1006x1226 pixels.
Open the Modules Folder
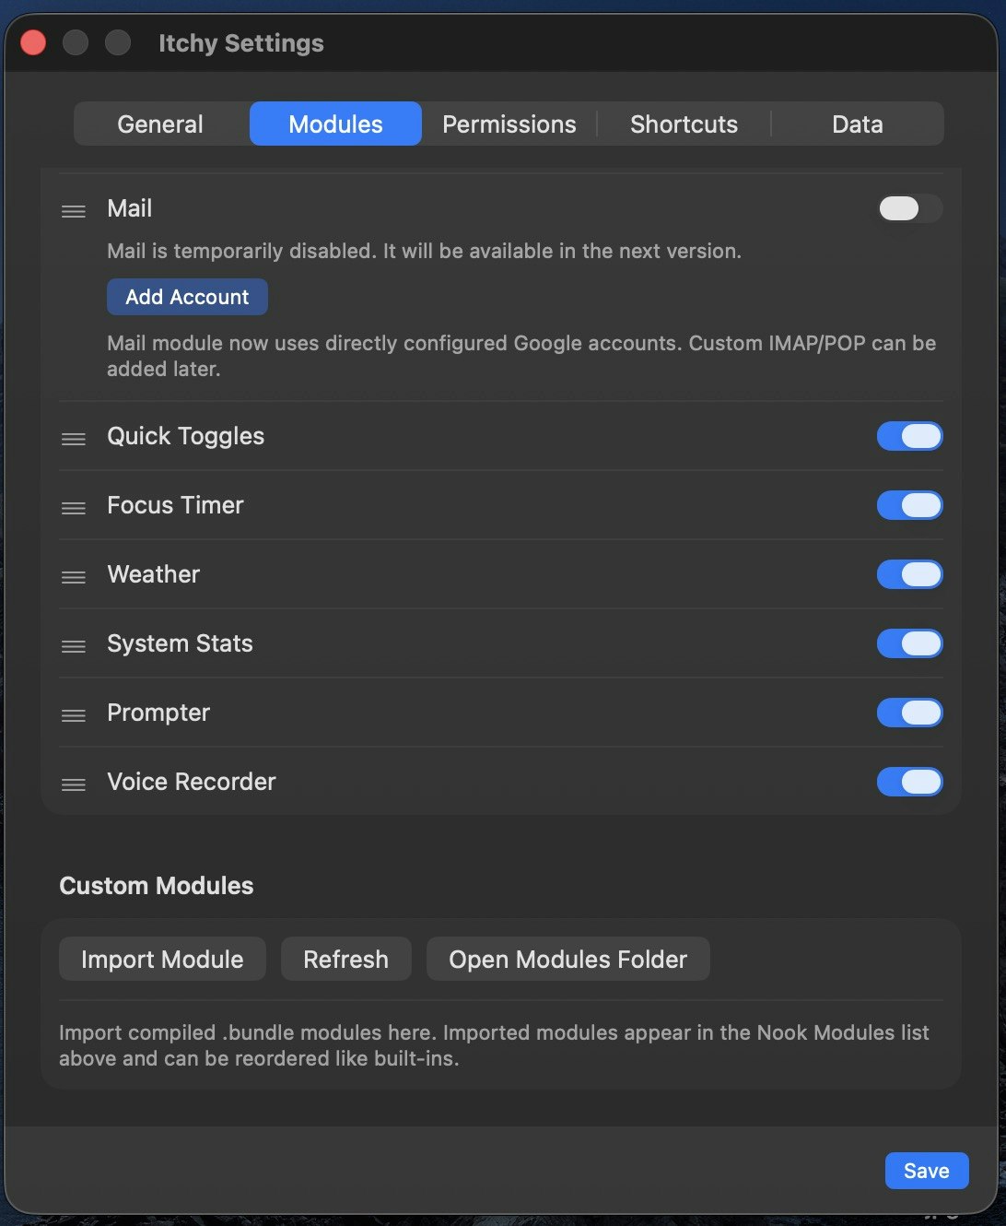567,959
